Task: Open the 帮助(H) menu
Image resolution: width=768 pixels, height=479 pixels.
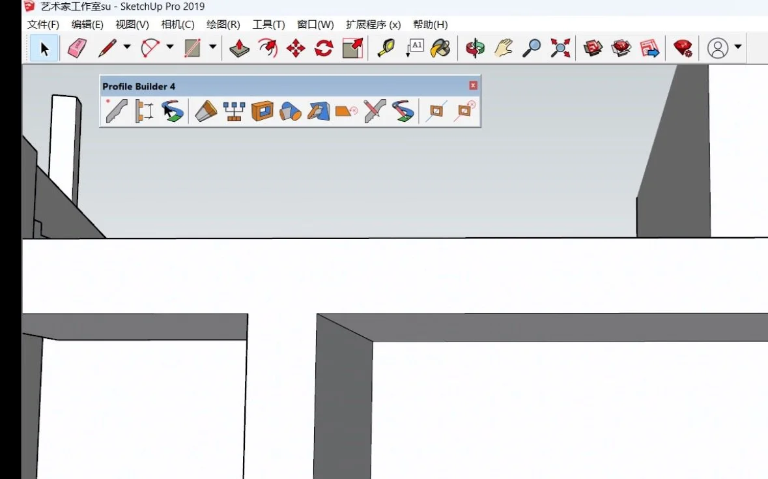Action: 430,25
